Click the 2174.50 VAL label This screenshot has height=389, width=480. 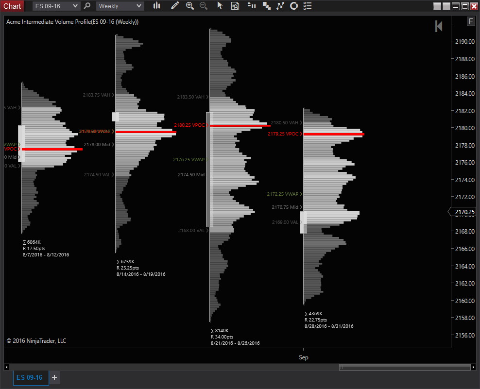click(x=97, y=175)
